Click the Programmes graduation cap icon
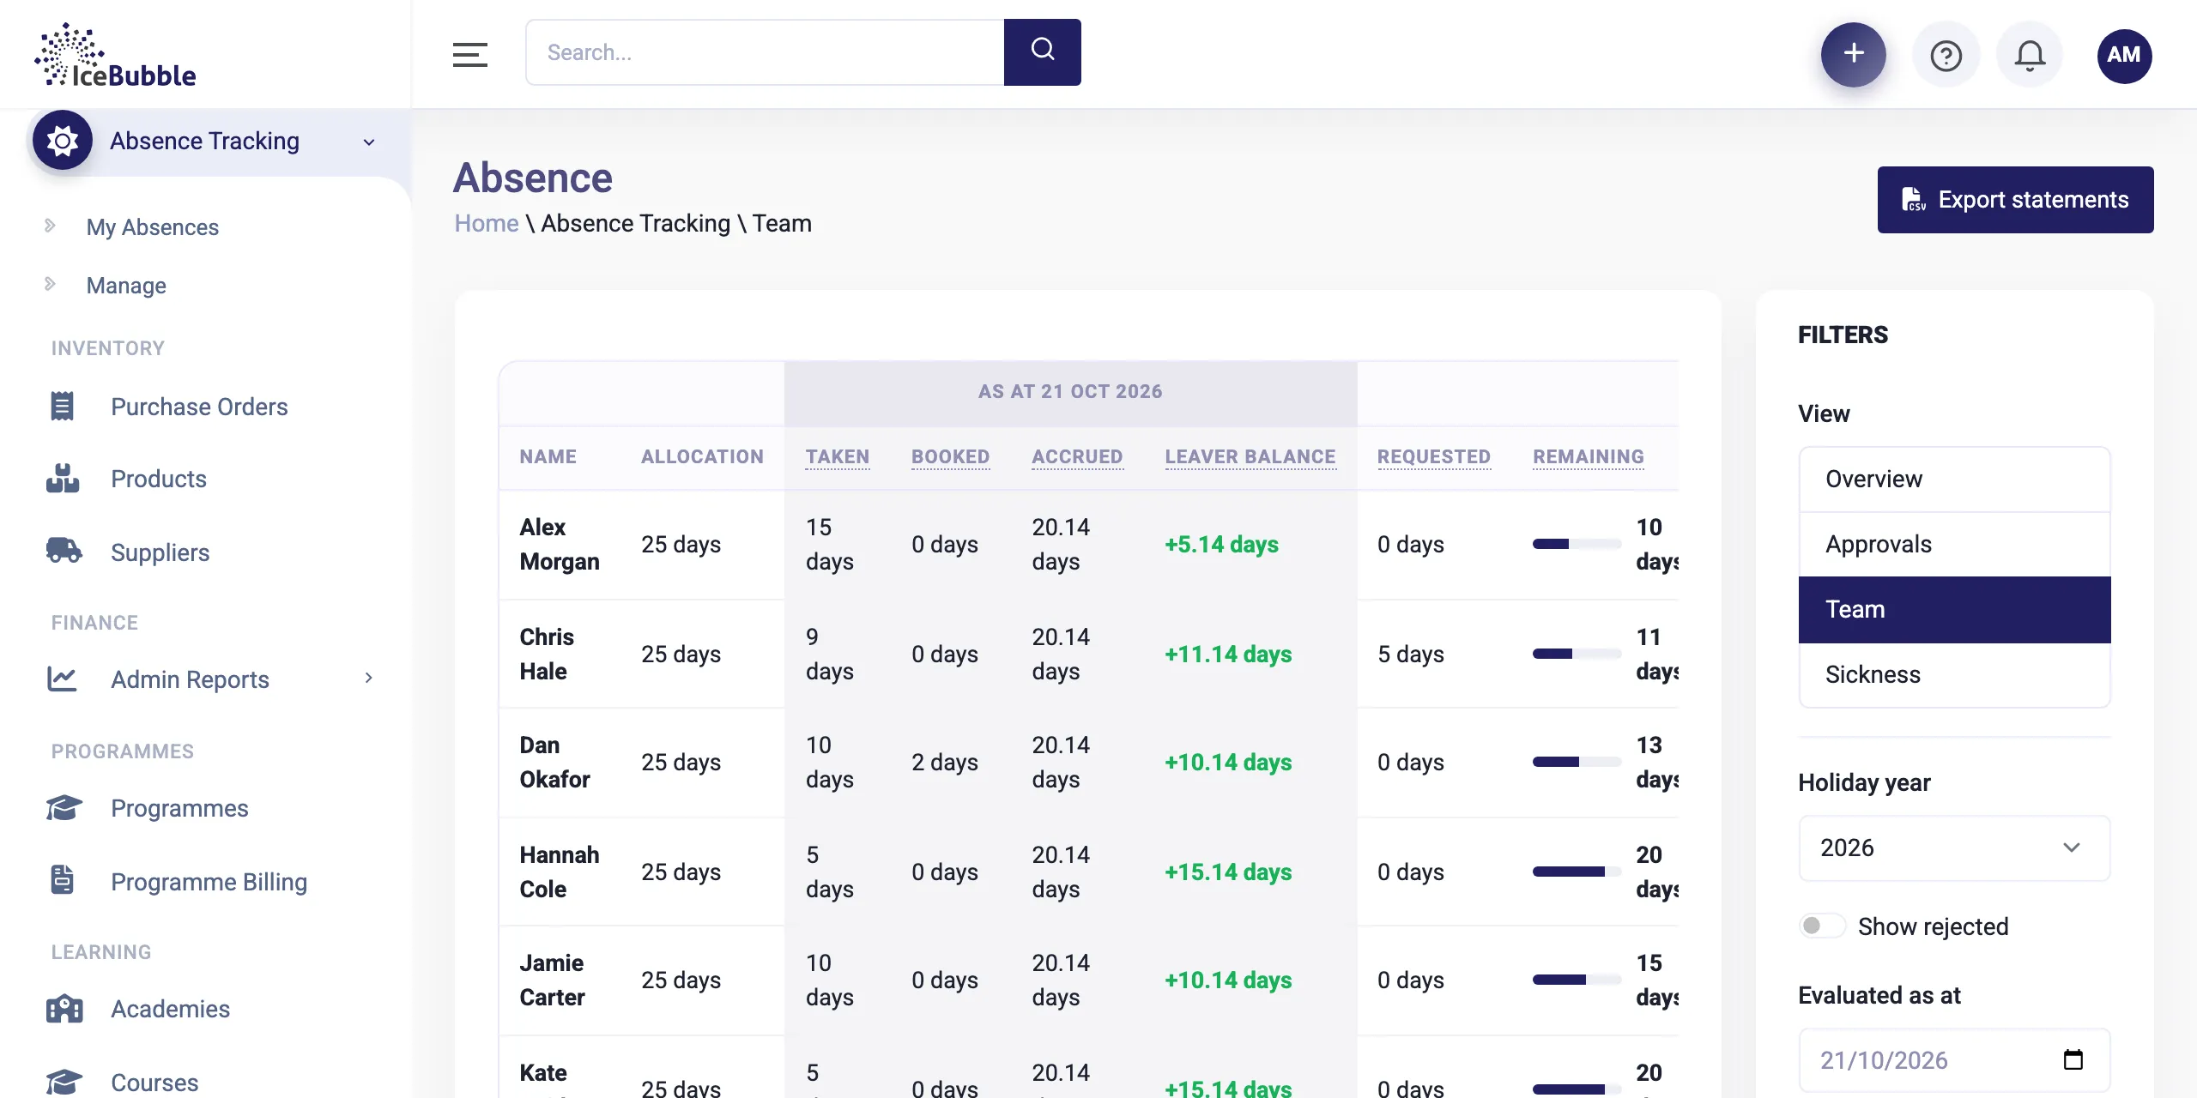 coord(64,808)
